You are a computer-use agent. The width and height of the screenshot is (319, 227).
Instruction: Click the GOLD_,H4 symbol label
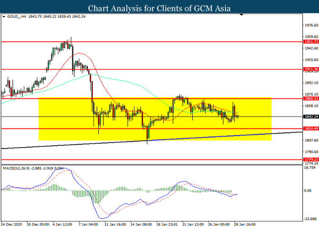tap(16, 17)
